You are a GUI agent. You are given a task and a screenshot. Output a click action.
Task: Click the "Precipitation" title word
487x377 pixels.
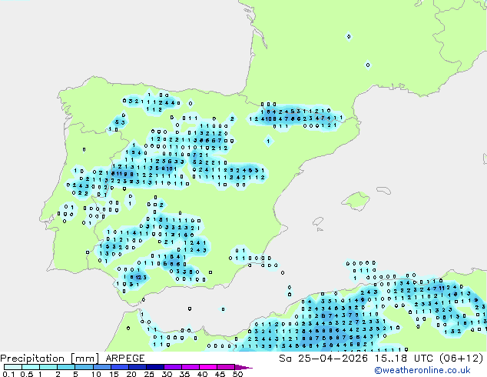coord(32,359)
